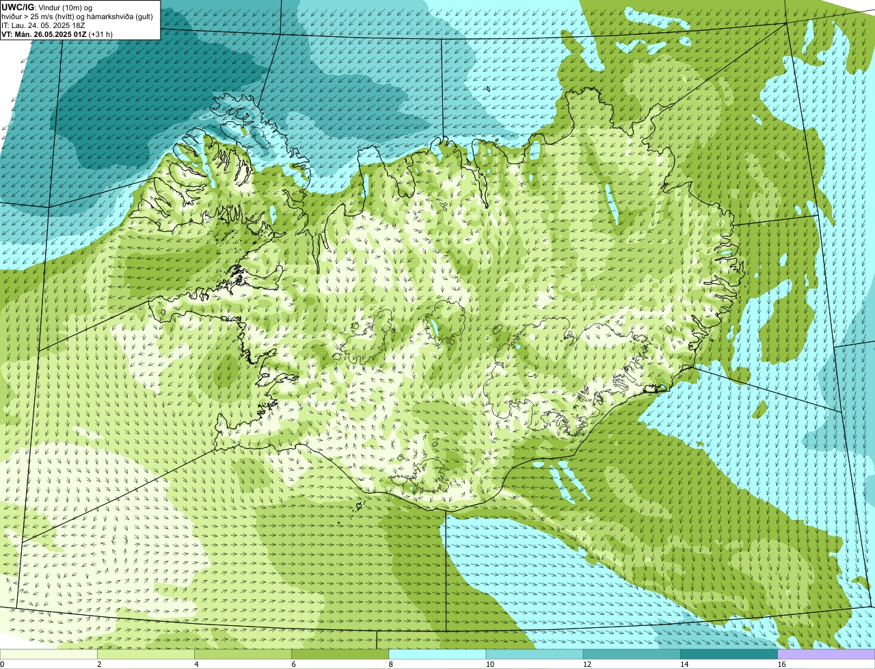Image resolution: width=875 pixels, height=669 pixels.
Task: Click the legend label '14'
Action: coord(684,664)
